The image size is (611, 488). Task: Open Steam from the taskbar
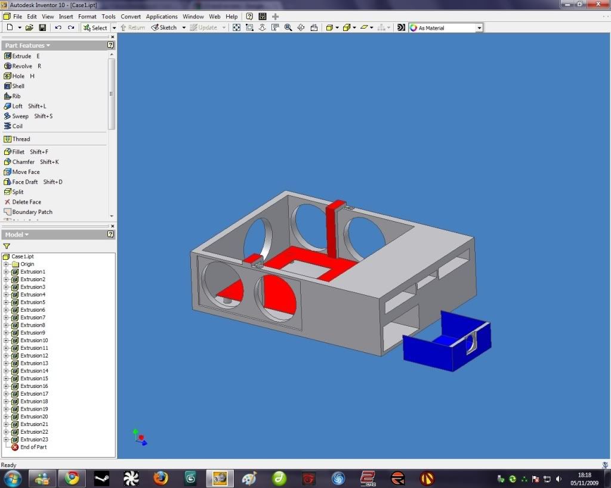click(101, 478)
